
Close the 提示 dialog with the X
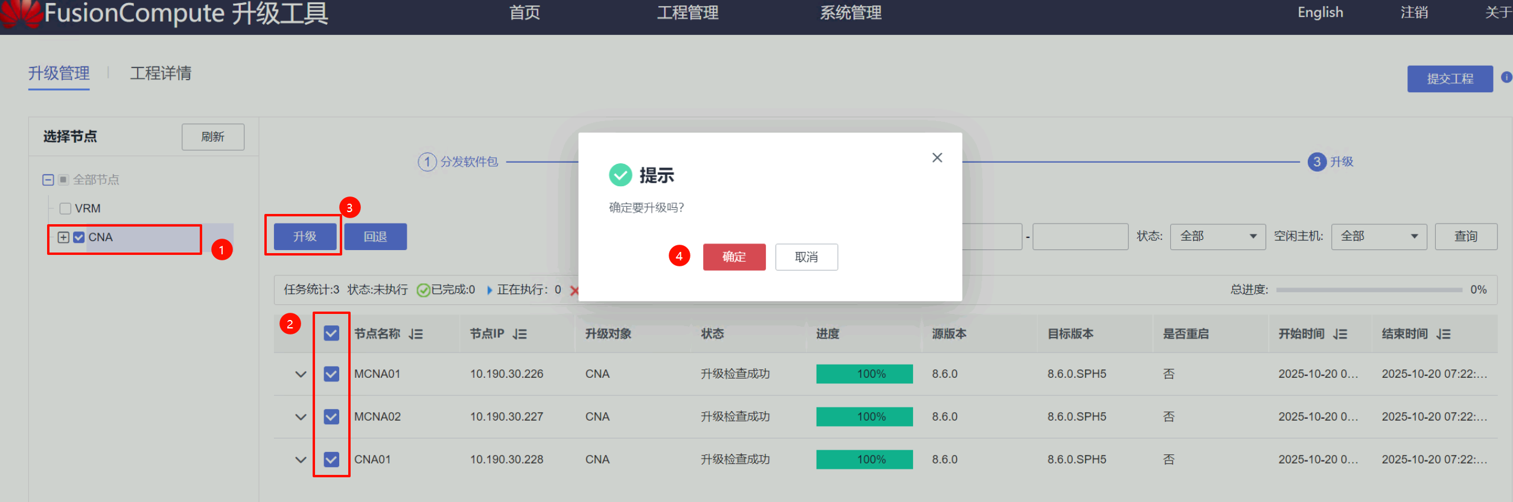pyautogui.click(x=937, y=158)
